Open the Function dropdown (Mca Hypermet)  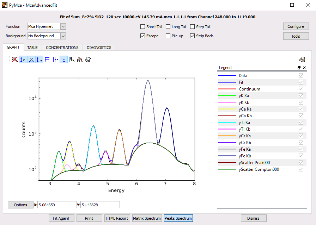pyautogui.click(x=47, y=26)
